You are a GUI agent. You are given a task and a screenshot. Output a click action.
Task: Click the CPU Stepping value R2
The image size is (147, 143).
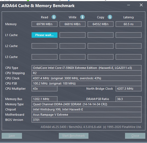coord(87,73)
